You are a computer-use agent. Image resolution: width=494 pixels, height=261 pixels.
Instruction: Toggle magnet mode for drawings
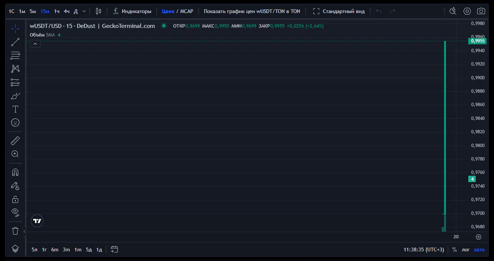tap(15, 172)
